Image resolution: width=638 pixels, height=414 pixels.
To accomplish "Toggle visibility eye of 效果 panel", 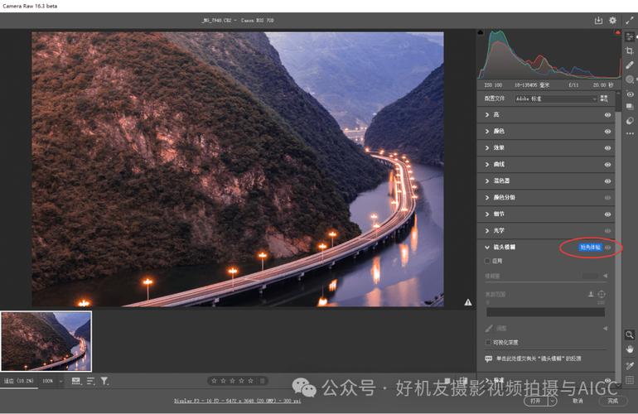I will (607, 148).
